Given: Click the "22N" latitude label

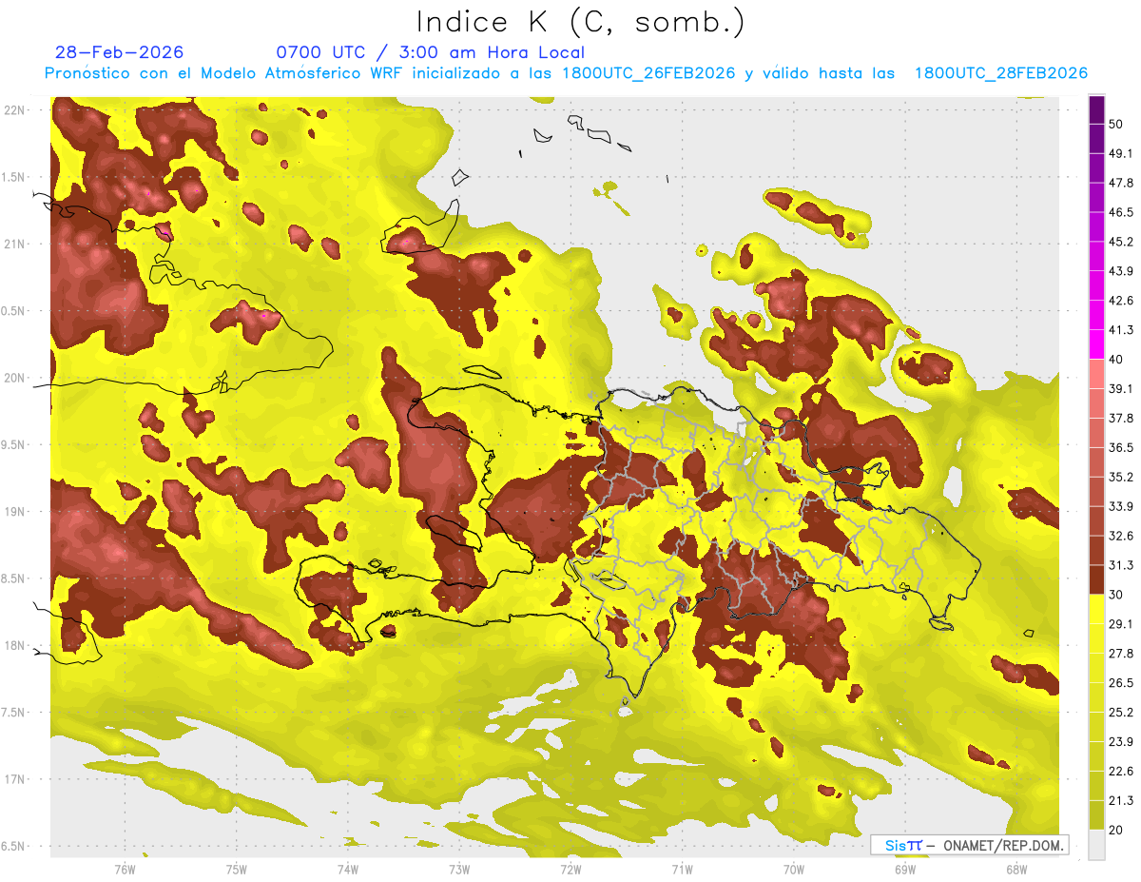Looking at the screenshot, I should pos(15,110).
